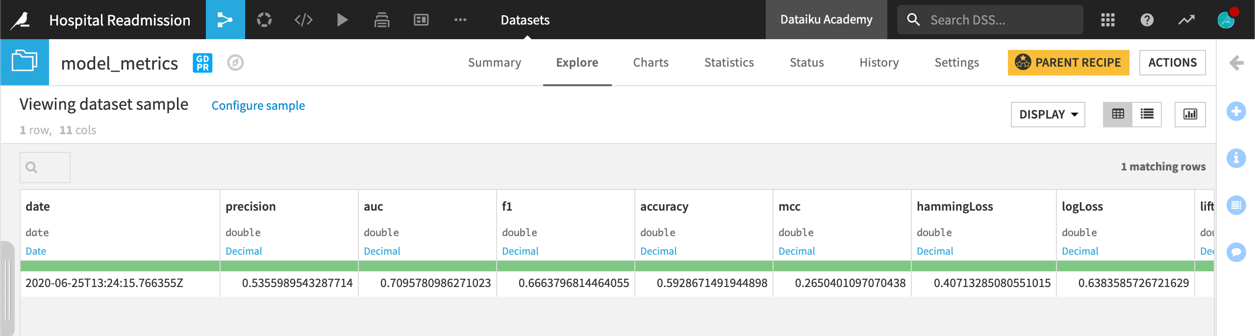Open the deployer print-stack icon
This screenshot has width=1255, height=336.
click(x=382, y=20)
